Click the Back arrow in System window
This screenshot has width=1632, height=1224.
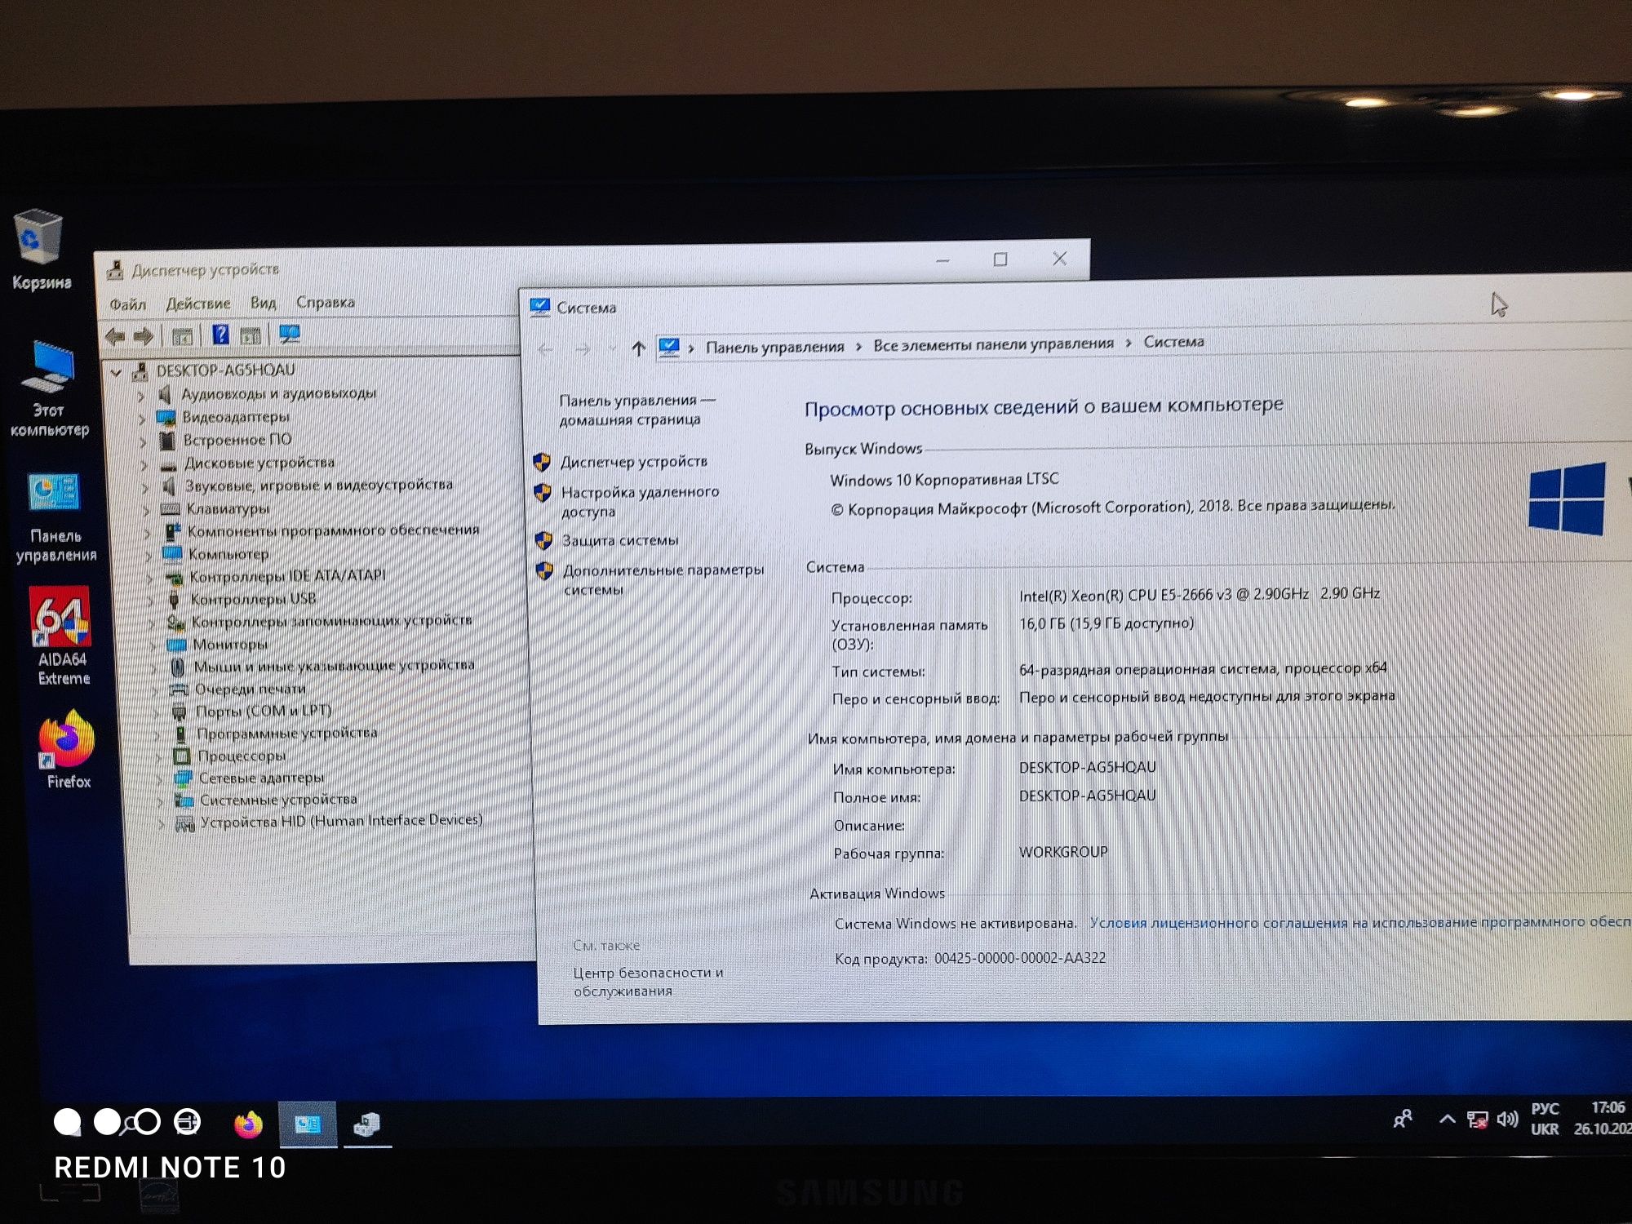point(545,350)
